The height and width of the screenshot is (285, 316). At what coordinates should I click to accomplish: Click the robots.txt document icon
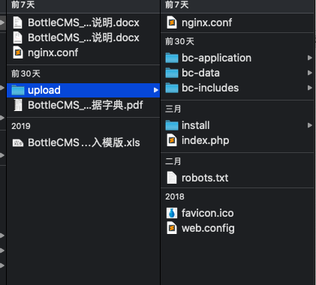pyautogui.click(x=172, y=178)
